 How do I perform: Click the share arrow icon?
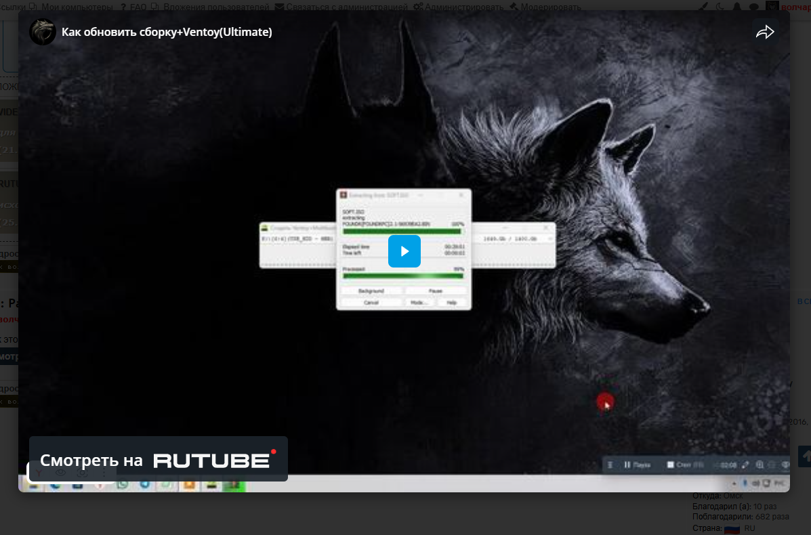click(x=765, y=32)
